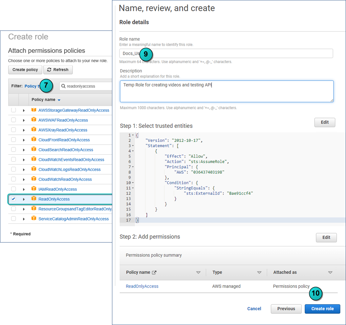This screenshot has width=346, height=325.
Task: Click the Create role button
Action: [322, 309]
